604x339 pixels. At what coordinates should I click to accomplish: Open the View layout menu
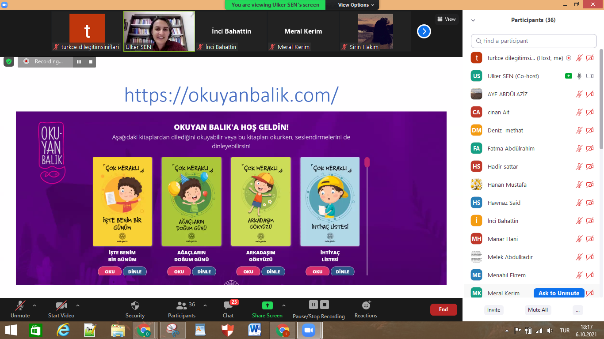tap(446, 19)
